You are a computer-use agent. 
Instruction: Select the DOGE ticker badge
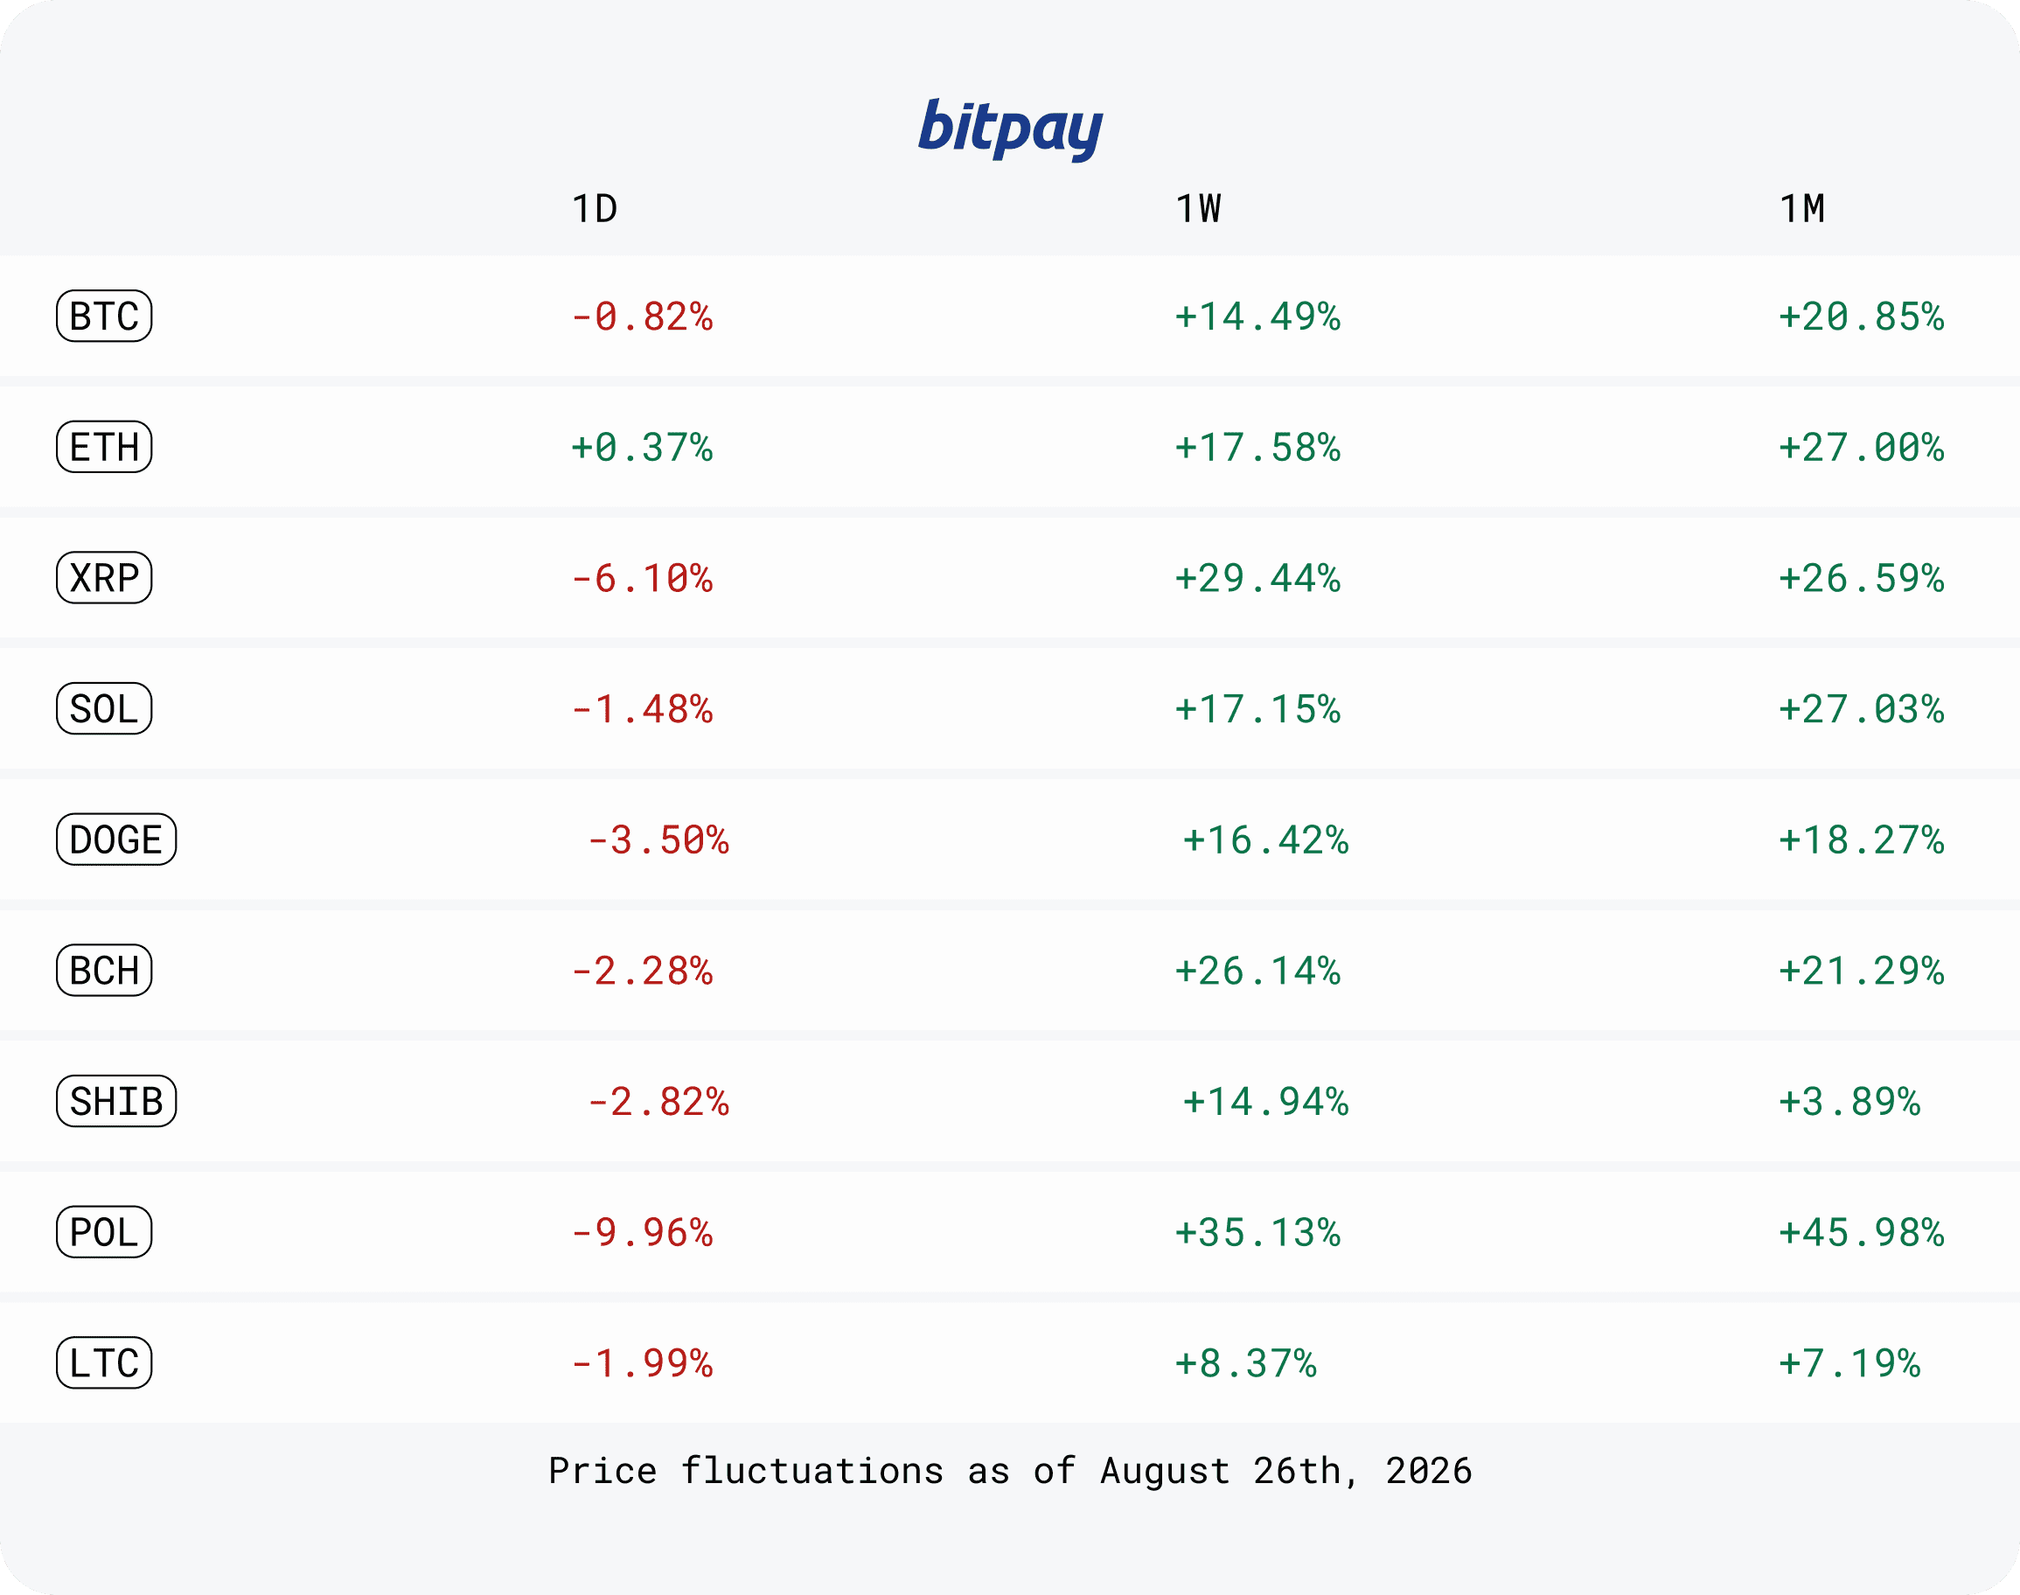[115, 839]
